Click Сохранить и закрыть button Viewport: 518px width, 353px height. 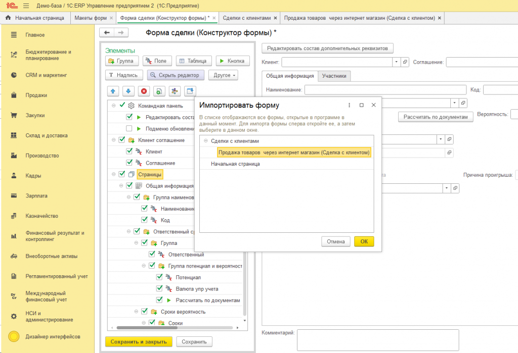click(139, 342)
